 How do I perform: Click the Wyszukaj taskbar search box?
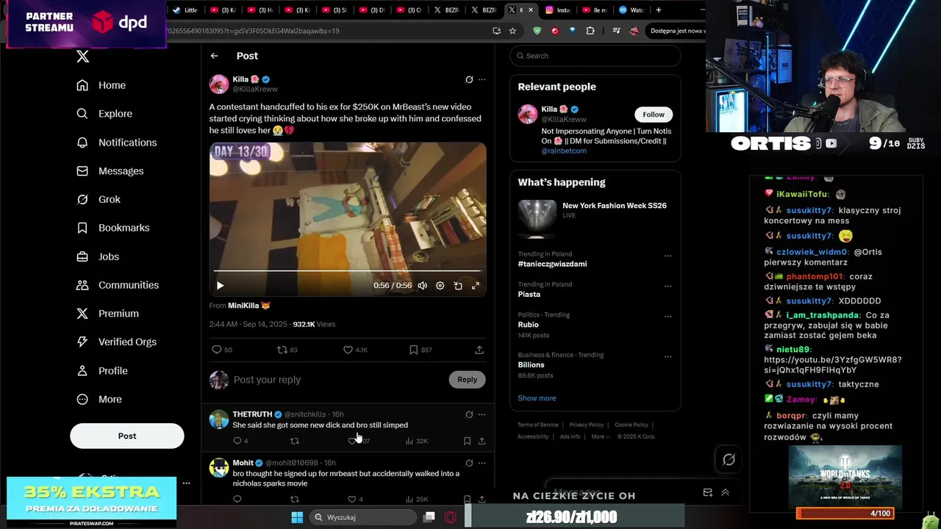click(x=362, y=517)
